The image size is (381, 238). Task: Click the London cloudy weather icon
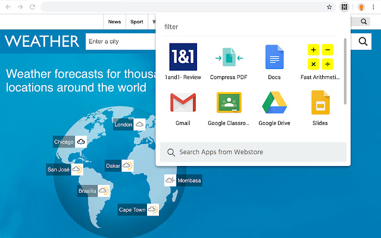click(139, 124)
